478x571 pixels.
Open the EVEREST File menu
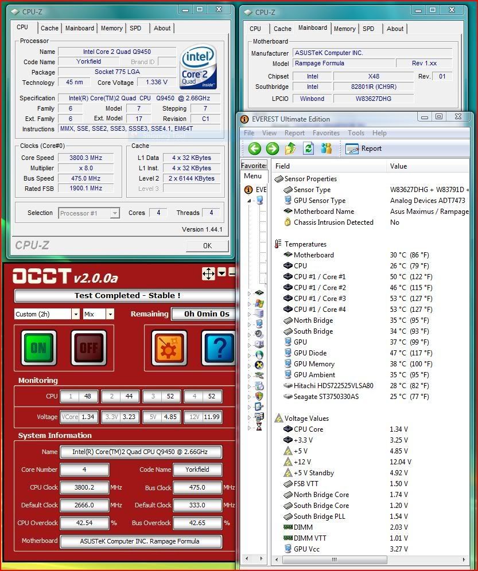point(249,133)
